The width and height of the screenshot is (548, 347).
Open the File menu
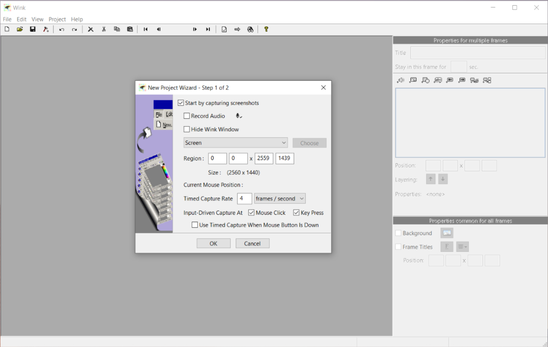click(x=7, y=19)
